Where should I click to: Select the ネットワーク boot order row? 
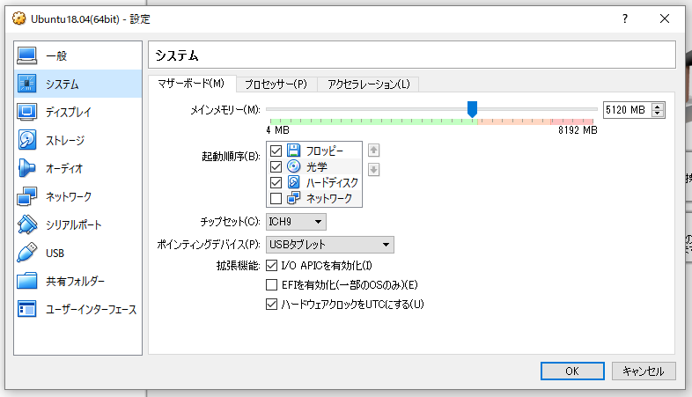314,199
